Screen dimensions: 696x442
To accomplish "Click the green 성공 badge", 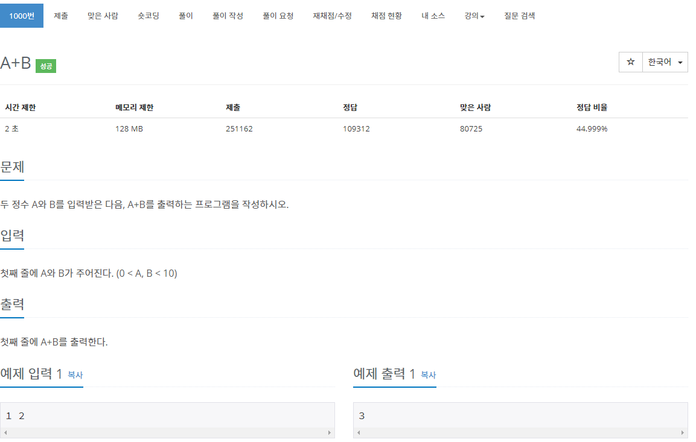I will point(46,66).
